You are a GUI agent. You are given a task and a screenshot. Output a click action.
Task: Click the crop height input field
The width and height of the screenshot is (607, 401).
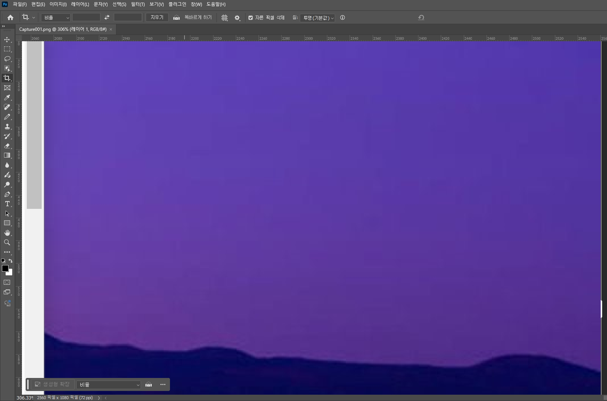(x=128, y=17)
